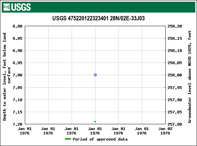Click the right axis label 'Groundwater level above NGVD 1929, feet'
The height and width of the screenshot is (146, 197).
point(190,77)
